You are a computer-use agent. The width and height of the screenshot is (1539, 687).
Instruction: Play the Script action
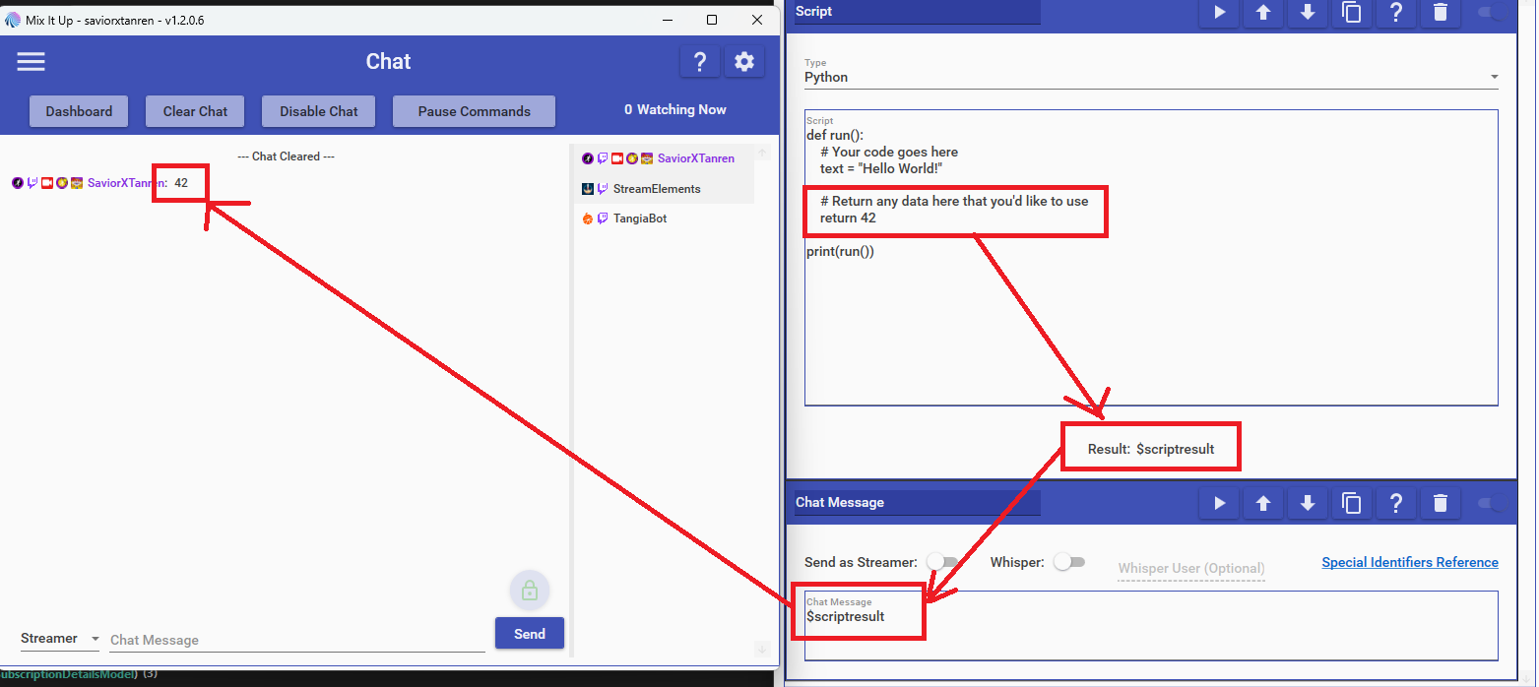(1219, 13)
